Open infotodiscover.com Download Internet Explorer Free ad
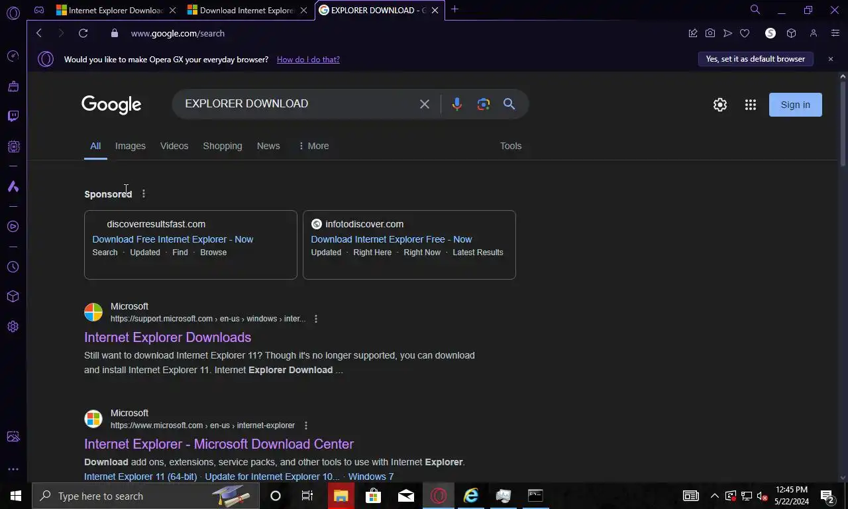This screenshot has height=509, width=848. point(392,239)
